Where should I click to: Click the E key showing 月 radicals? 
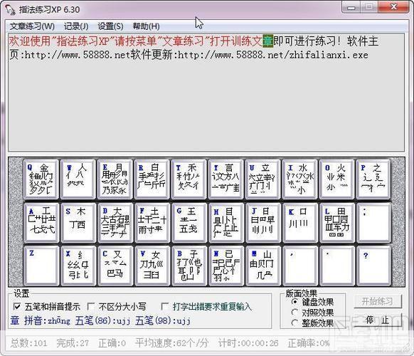[x=115, y=179]
